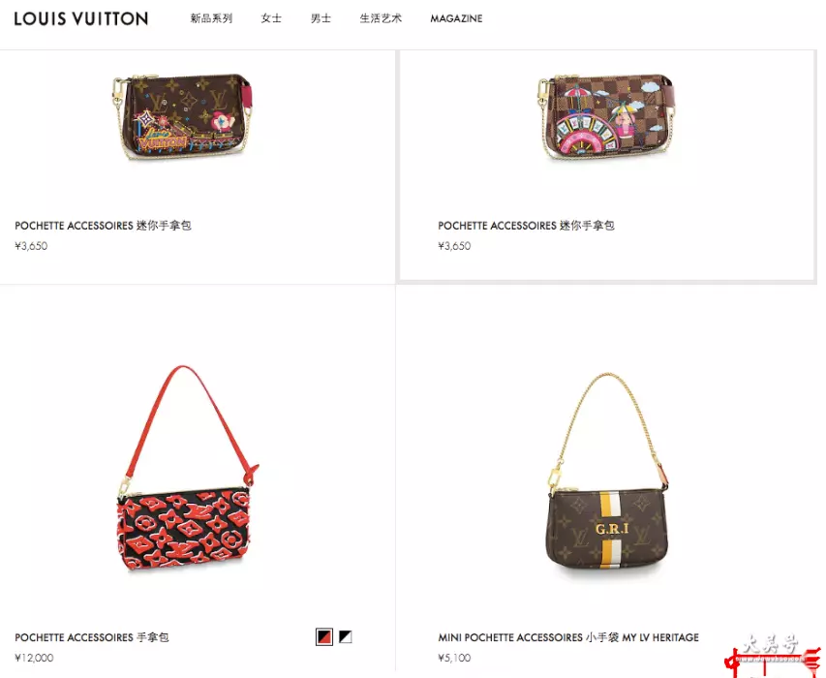Open the second POCHETTE ACCESSOIRES 迷你手拿包 title
This screenshot has height=678, width=826.
point(526,226)
